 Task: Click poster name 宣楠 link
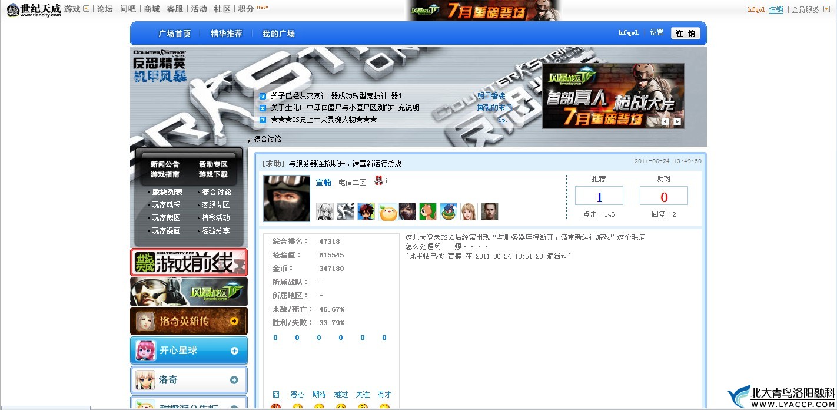323,182
